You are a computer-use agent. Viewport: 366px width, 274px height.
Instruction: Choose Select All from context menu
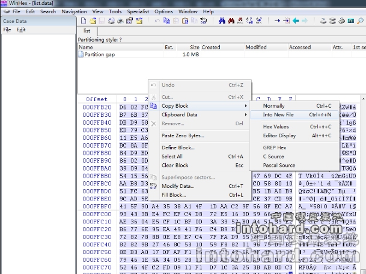(200, 157)
